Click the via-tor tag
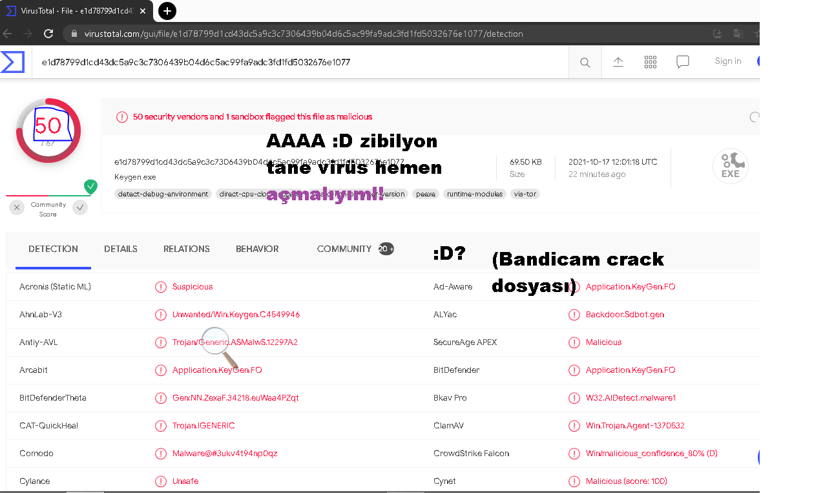The height and width of the screenshot is (493, 823). [525, 194]
